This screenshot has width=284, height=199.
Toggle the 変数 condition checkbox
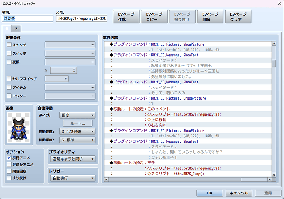pyautogui.click(x=9, y=62)
